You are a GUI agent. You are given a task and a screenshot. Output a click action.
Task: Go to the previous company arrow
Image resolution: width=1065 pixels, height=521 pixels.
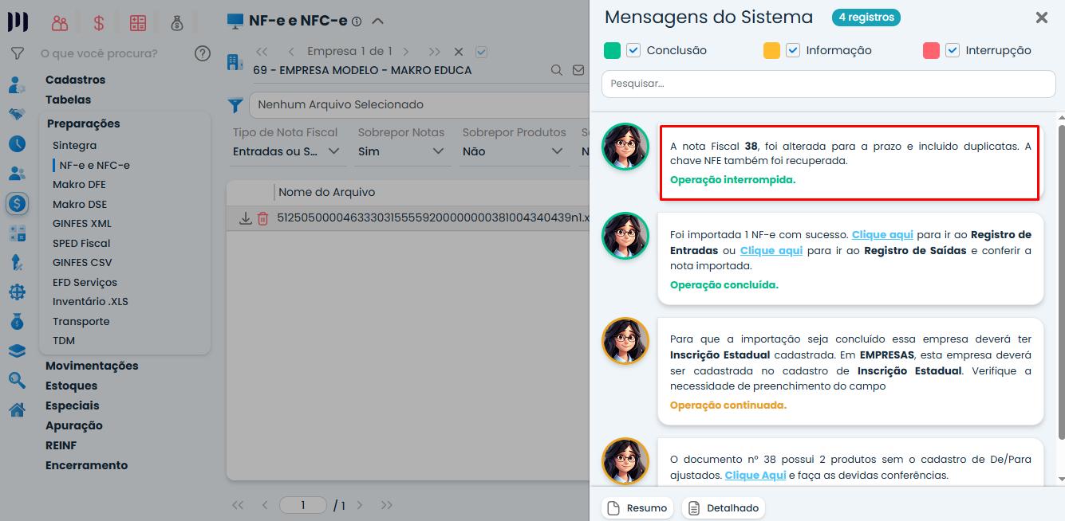pos(291,51)
